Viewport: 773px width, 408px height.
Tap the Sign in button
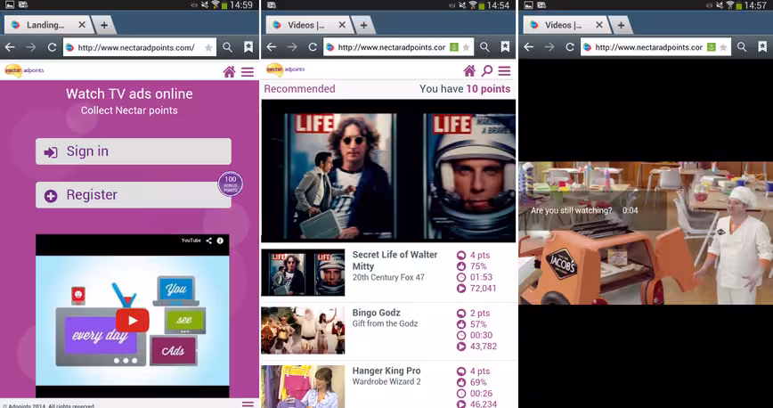coord(133,151)
